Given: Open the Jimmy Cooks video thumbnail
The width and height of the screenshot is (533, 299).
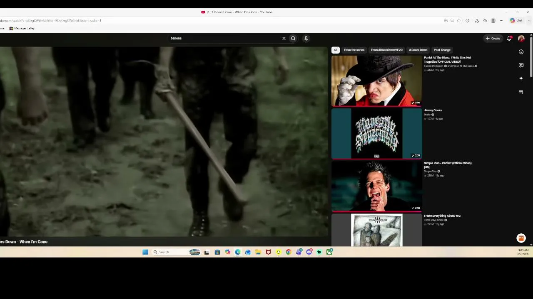Looking at the screenshot, I should 377,134.
